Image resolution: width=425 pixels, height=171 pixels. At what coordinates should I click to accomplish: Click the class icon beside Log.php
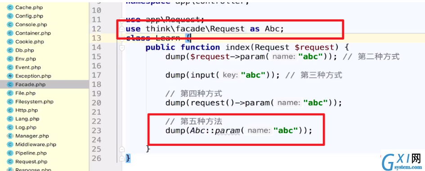pyautogui.click(x=10, y=127)
